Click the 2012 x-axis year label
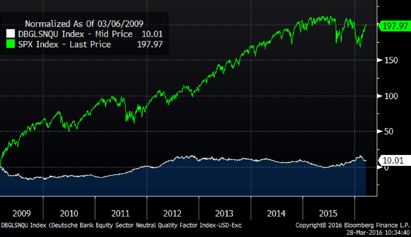The width and height of the screenshot is (411, 237). [x=173, y=213]
